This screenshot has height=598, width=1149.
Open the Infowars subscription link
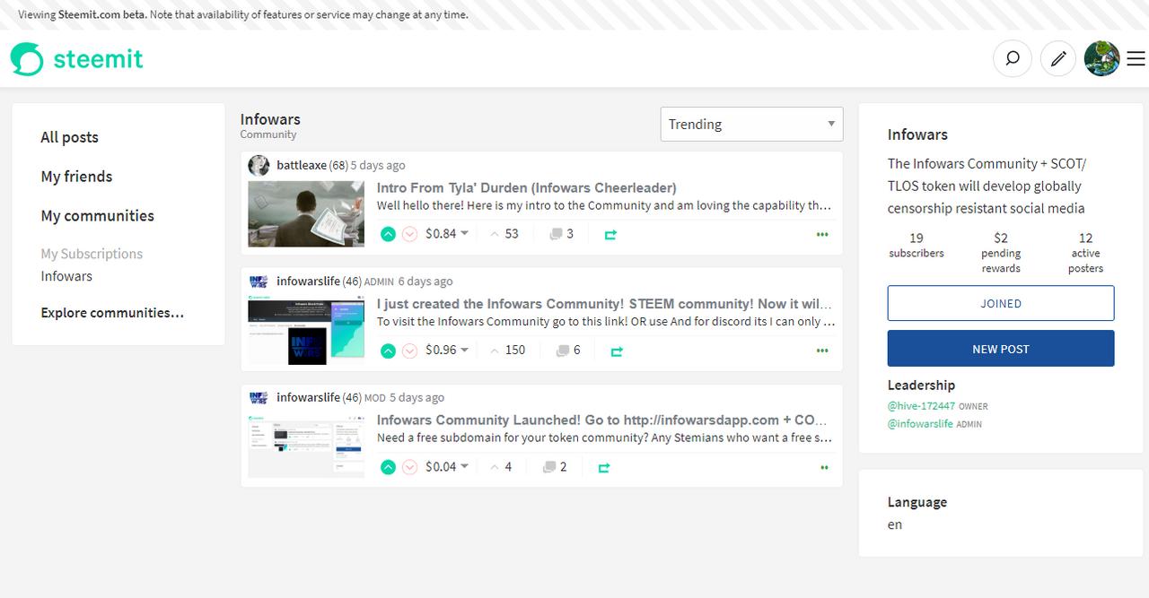[66, 276]
